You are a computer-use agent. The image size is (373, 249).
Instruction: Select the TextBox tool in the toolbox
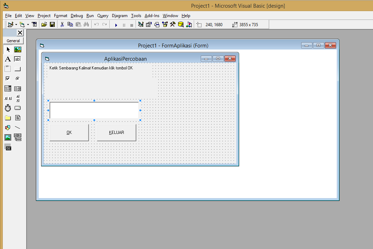click(x=17, y=59)
